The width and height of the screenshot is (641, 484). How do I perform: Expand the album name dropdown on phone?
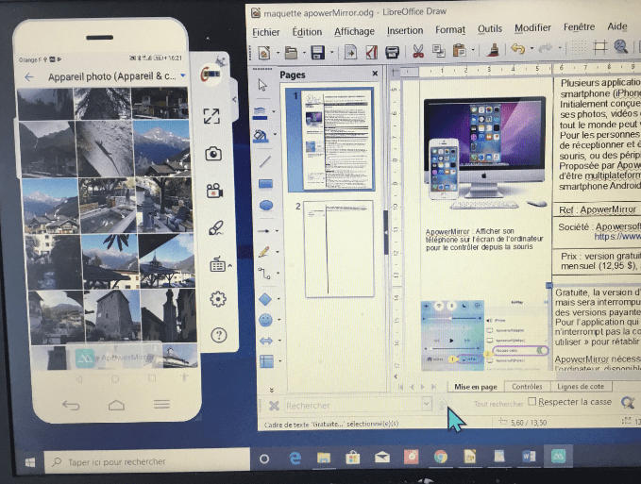[x=182, y=75]
